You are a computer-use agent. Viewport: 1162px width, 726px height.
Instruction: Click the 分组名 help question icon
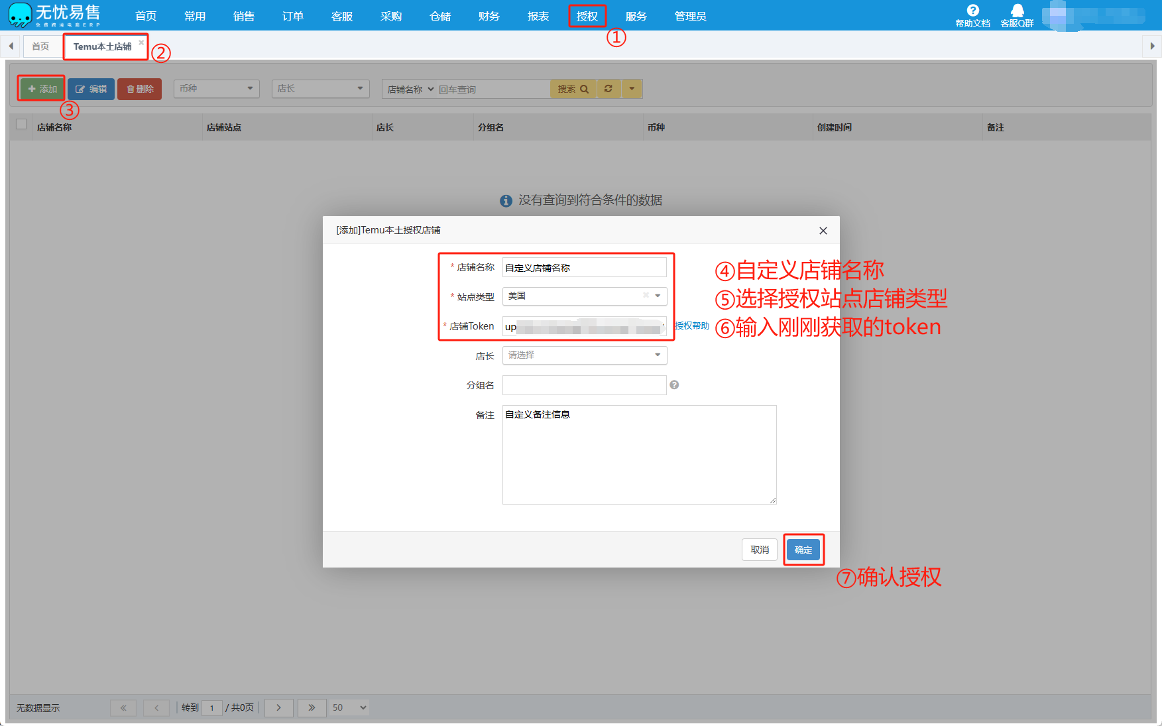click(674, 385)
